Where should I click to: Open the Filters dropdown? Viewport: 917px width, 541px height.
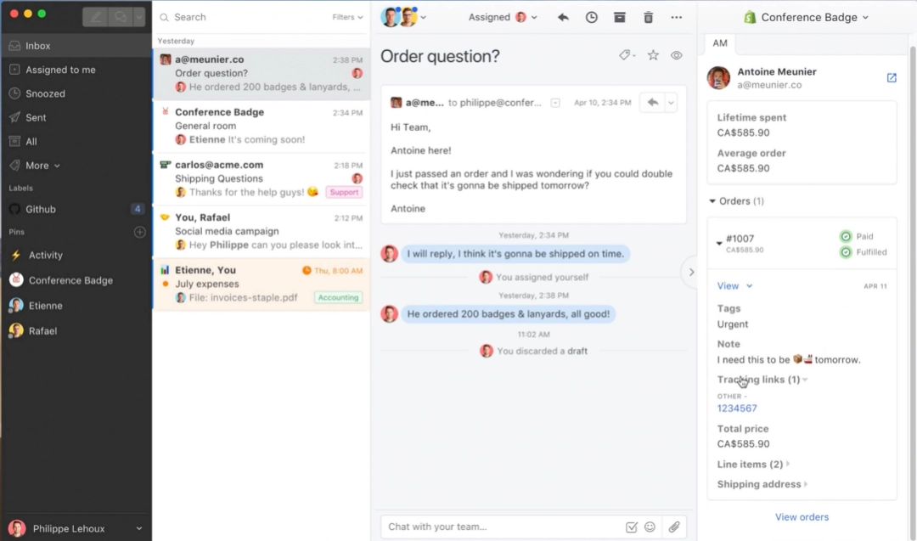(347, 17)
